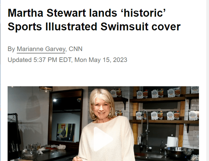209x161 pixels.
Task: Select the updated timestamp text line
Action: [67, 60]
